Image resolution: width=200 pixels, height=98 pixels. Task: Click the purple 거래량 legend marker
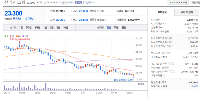click(x=138, y=84)
